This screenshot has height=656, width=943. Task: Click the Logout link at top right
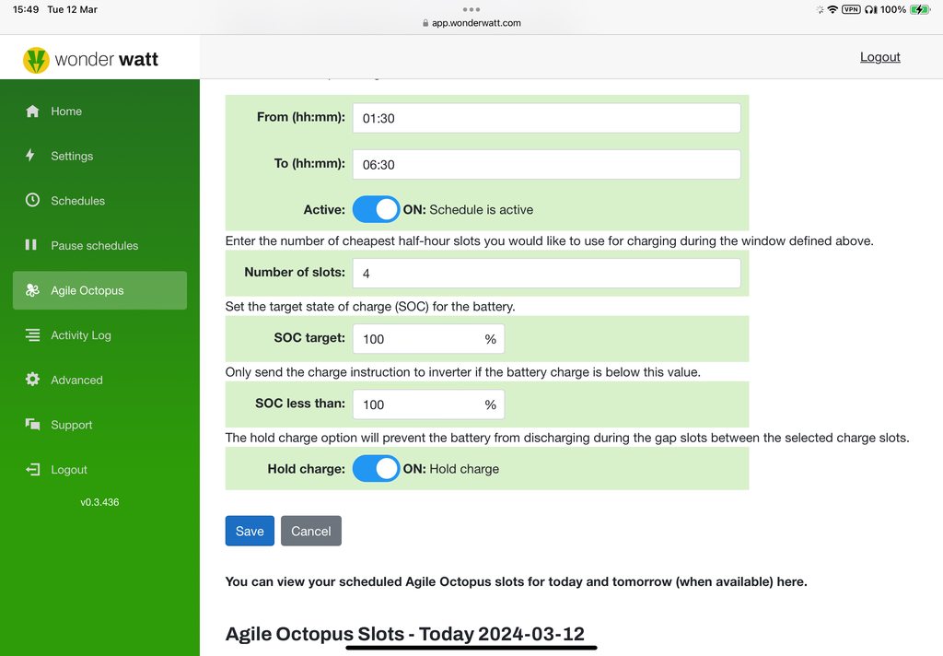[879, 57]
